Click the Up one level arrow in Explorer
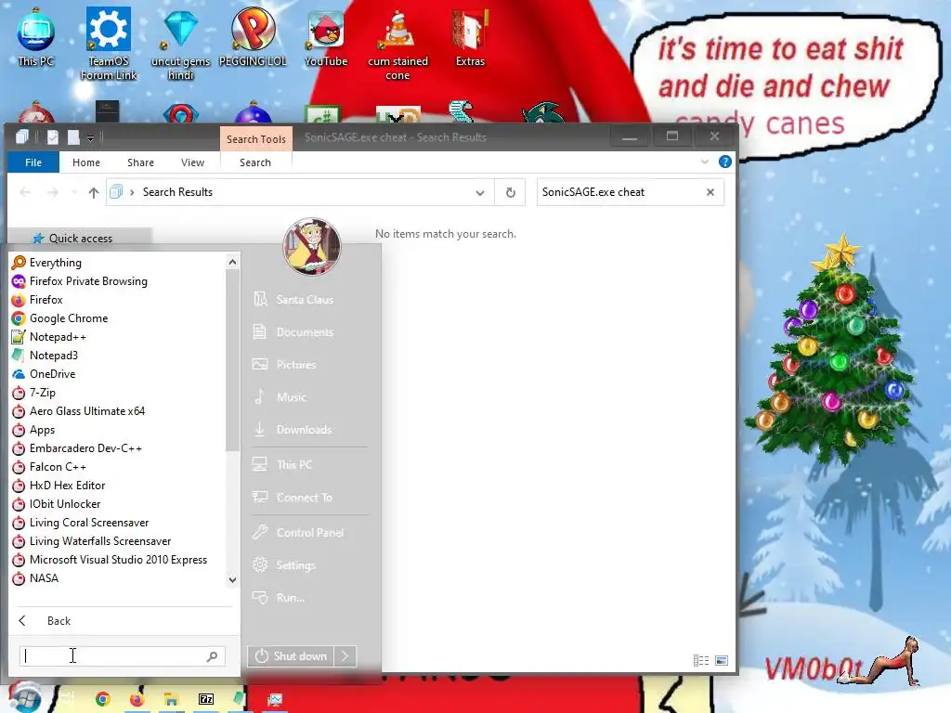951x713 pixels. tap(94, 193)
